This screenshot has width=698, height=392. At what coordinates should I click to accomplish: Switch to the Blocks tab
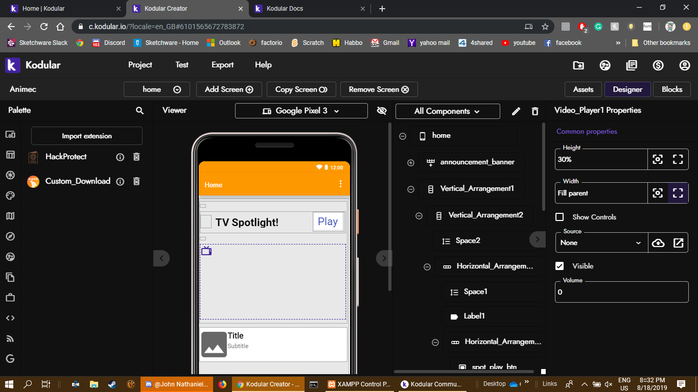click(671, 89)
